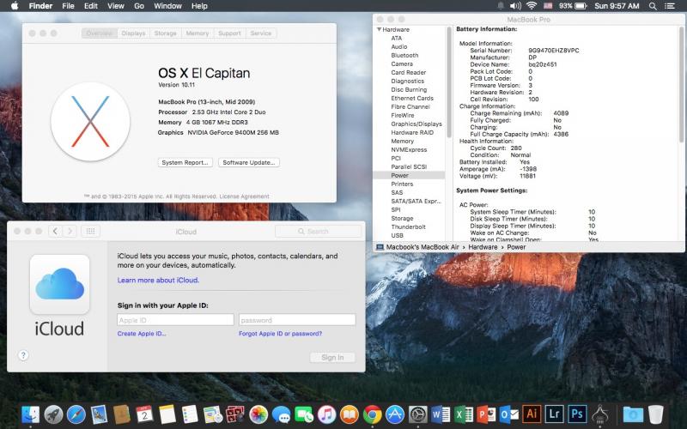687x429 pixels.
Task: Launch Adobe Lightroom from the dock
Action: coord(555,414)
